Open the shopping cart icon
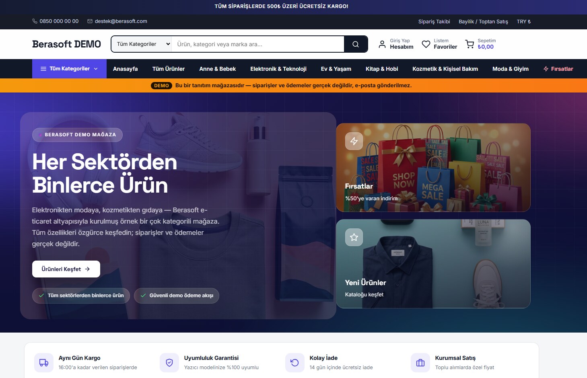The image size is (587, 378). tap(470, 44)
